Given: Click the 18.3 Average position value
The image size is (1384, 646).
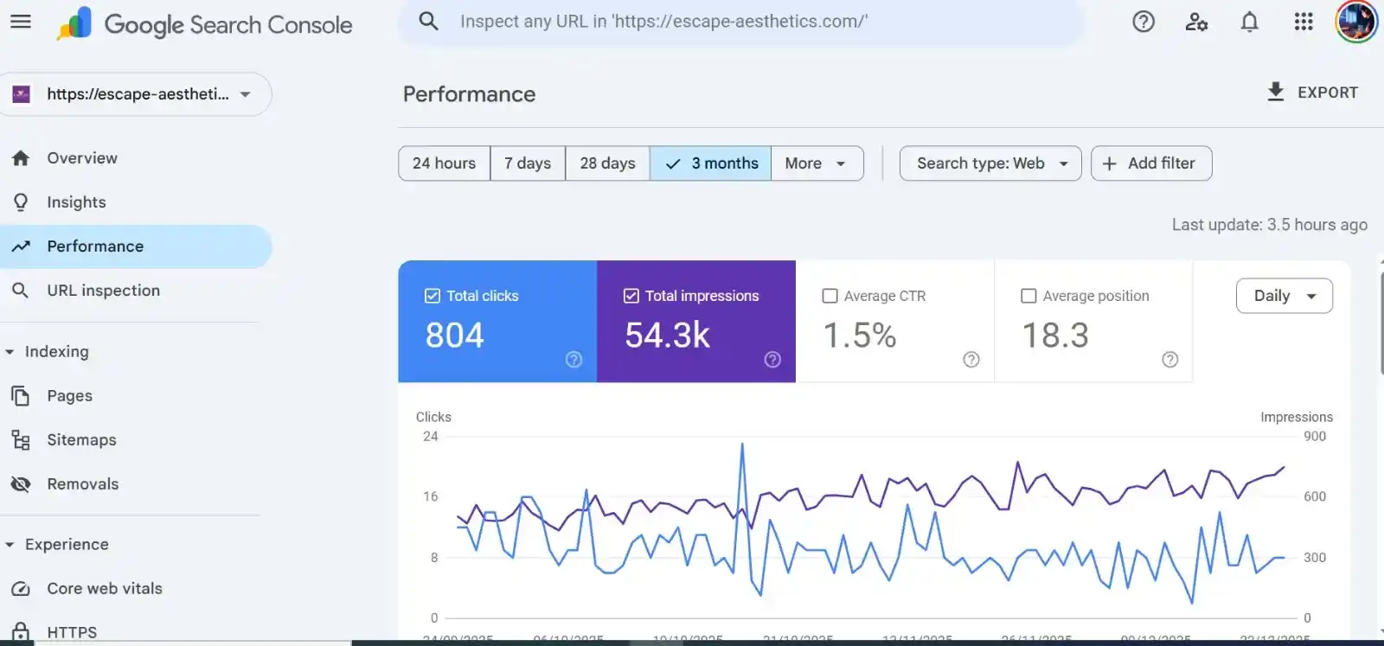Looking at the screenshot, I should (1056, 336).
